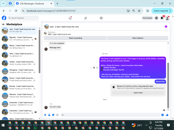
Task: Open Samantha conversation
Action: tap(19, 112)
